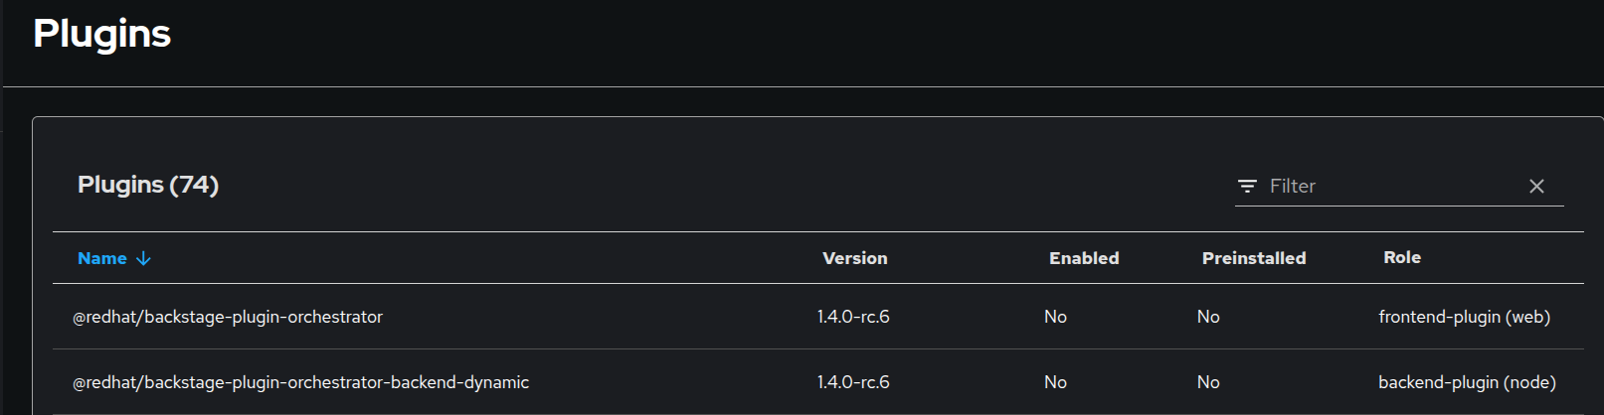Click the Plugins (74) table heading
1604x415 pixels.
(148, 185)
